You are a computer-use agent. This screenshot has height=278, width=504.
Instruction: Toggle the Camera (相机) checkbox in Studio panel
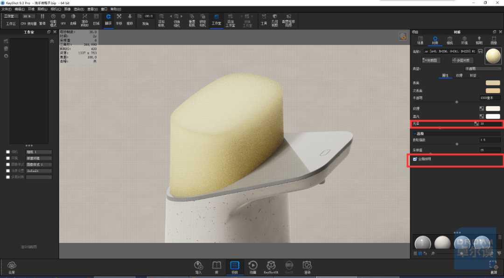8,152
